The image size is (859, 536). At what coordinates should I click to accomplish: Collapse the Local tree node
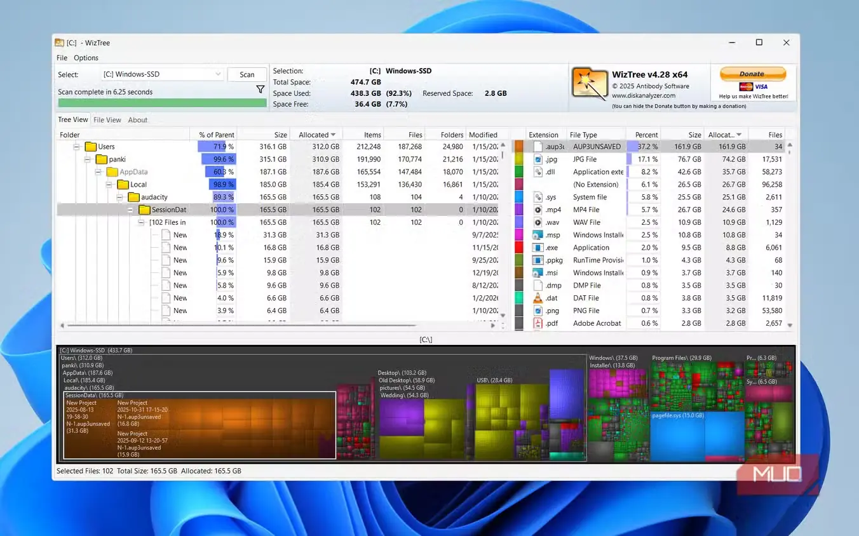point(109,185)
